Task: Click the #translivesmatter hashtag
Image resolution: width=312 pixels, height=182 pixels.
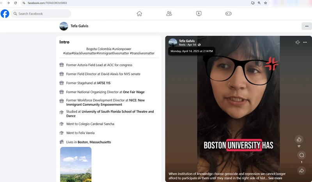Action: pos(142,53)
